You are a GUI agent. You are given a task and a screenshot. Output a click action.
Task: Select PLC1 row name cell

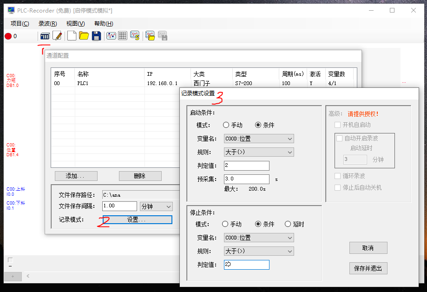pos(83,83)
